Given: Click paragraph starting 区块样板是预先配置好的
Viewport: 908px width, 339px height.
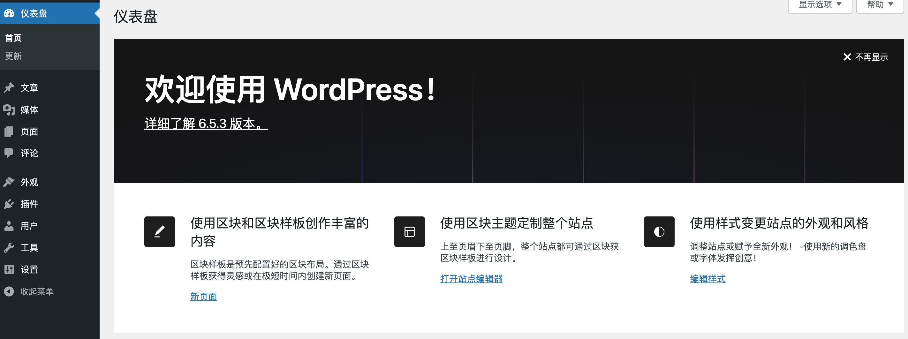Looking at the screenshot, I should click(x=280, y=270).
